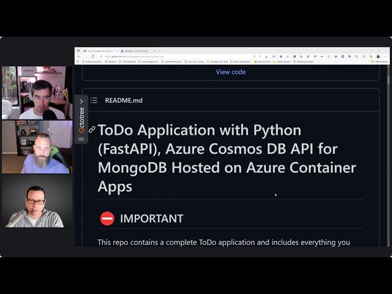Click top participant's webcam thumbnail
The height and width of the screenshot is (294, 392).
coord(37,92)
